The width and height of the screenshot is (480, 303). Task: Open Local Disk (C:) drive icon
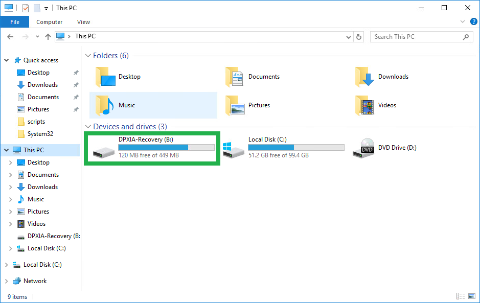tap(233, 148)
